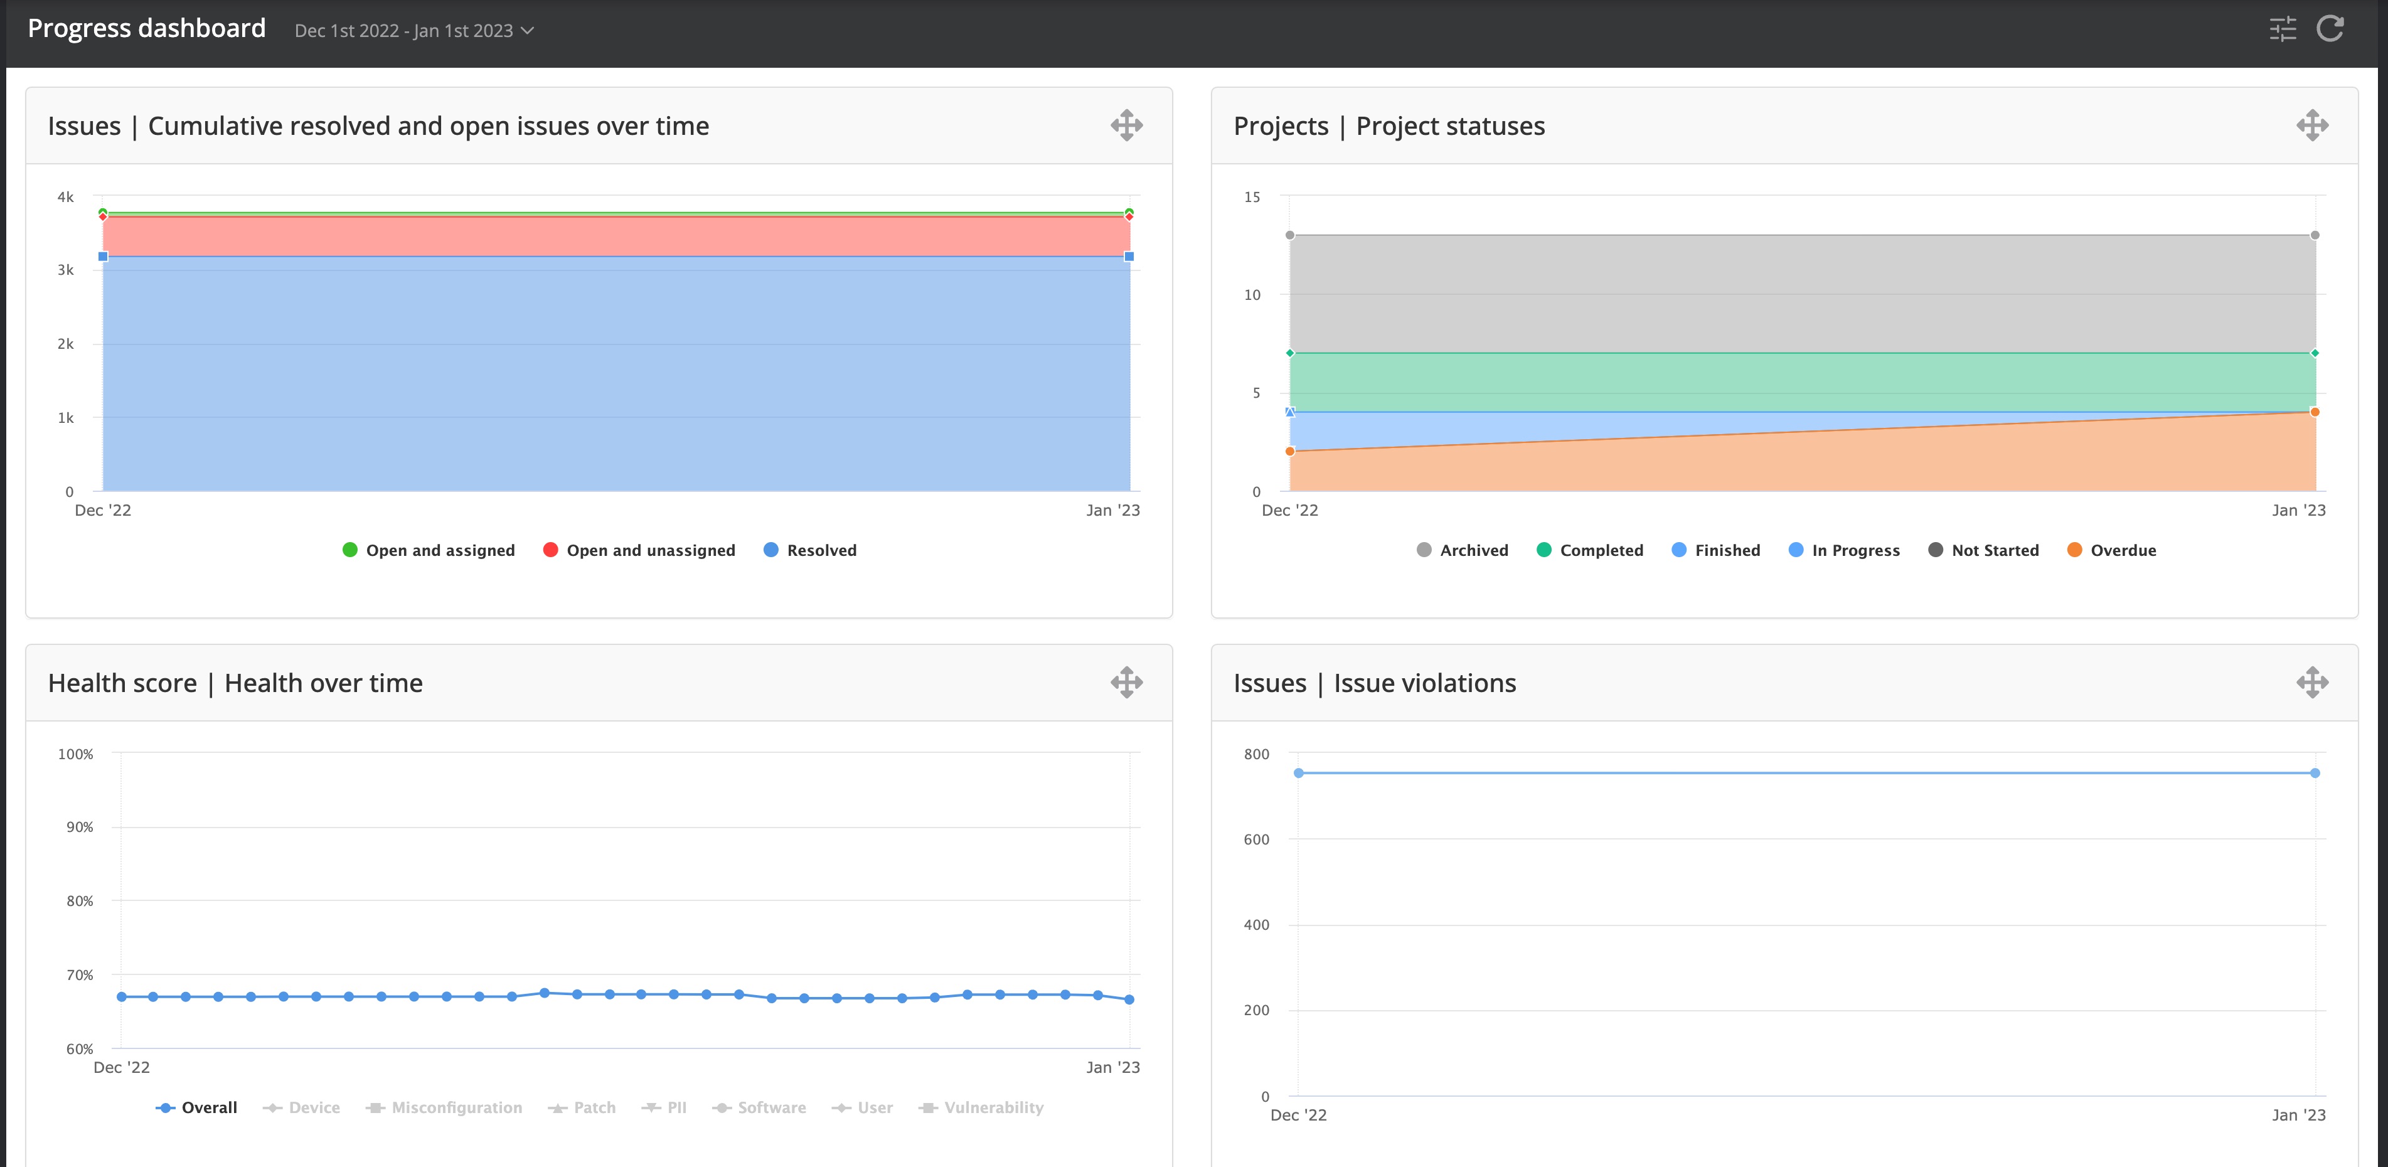
Task: Toggle the Open and assigned series
Action: coord(439,550)
